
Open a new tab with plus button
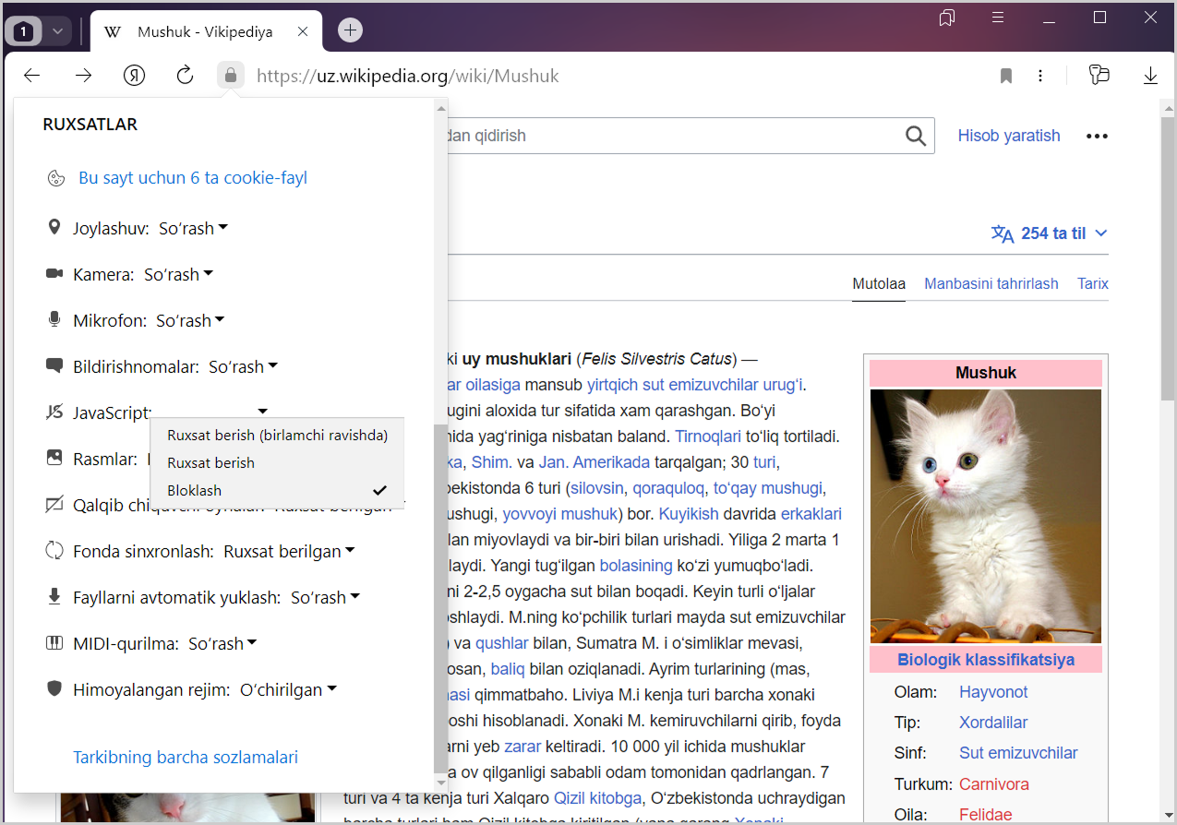350,30
